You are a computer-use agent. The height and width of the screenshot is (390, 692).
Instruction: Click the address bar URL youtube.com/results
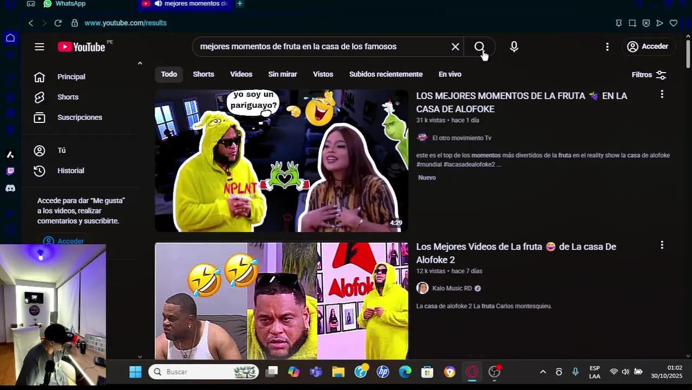tap(126, 23)
